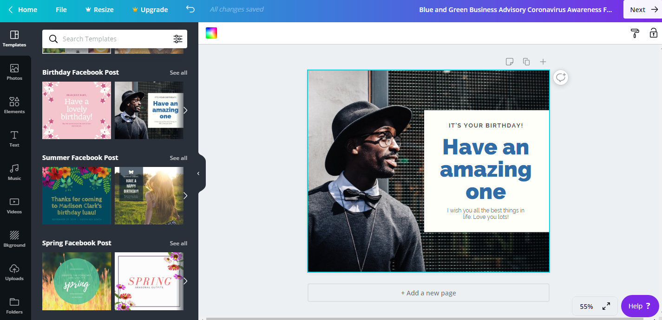Open the Help button
The width and height of the screenshot is (662, 320).
coord(640,306)
